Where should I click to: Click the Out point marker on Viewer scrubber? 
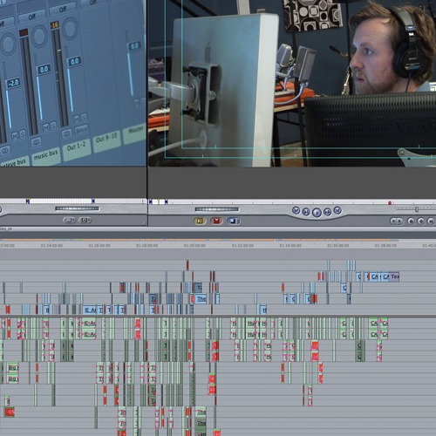pyautogui.click(x=93, y=201)
